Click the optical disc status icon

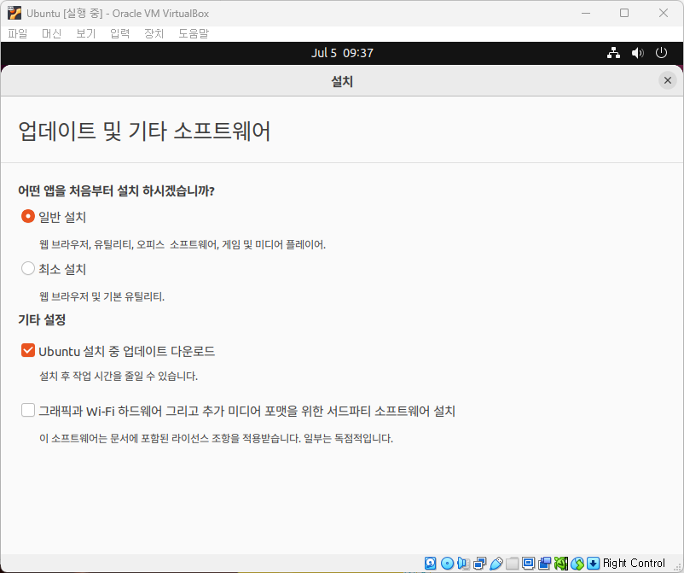(447, 563)
